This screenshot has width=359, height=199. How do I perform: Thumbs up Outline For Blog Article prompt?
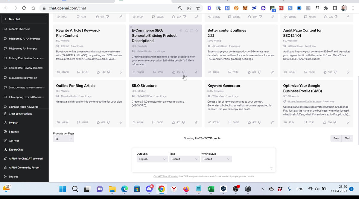[x=98, y=122]
